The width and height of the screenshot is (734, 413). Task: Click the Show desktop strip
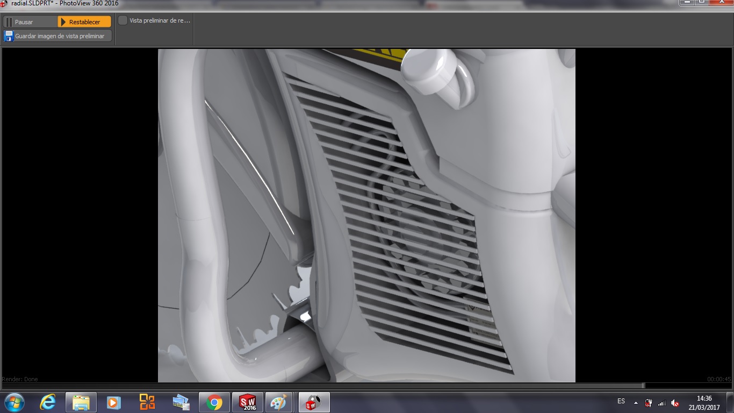[x=730, y=402]
